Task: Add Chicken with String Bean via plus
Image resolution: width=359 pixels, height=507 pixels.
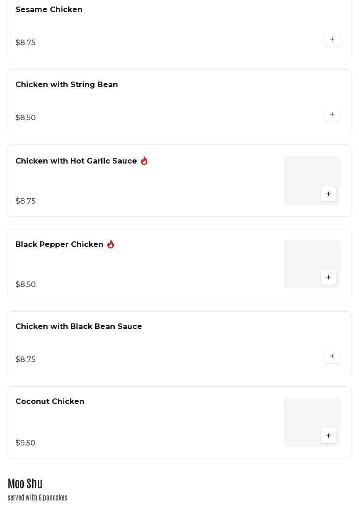Action: 332,114
